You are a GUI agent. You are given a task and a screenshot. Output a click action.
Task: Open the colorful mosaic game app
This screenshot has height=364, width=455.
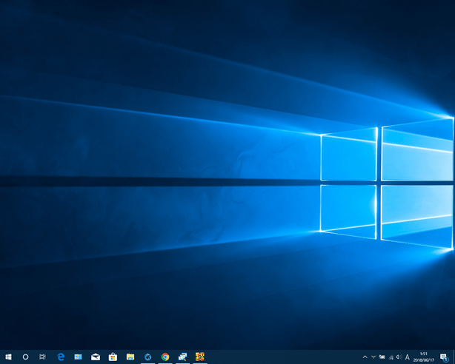200,357
